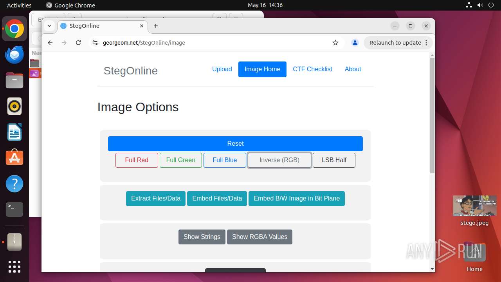Screen dimensions: 501x282
Task: Open the Help dock icon
Action: click(14, 184)
